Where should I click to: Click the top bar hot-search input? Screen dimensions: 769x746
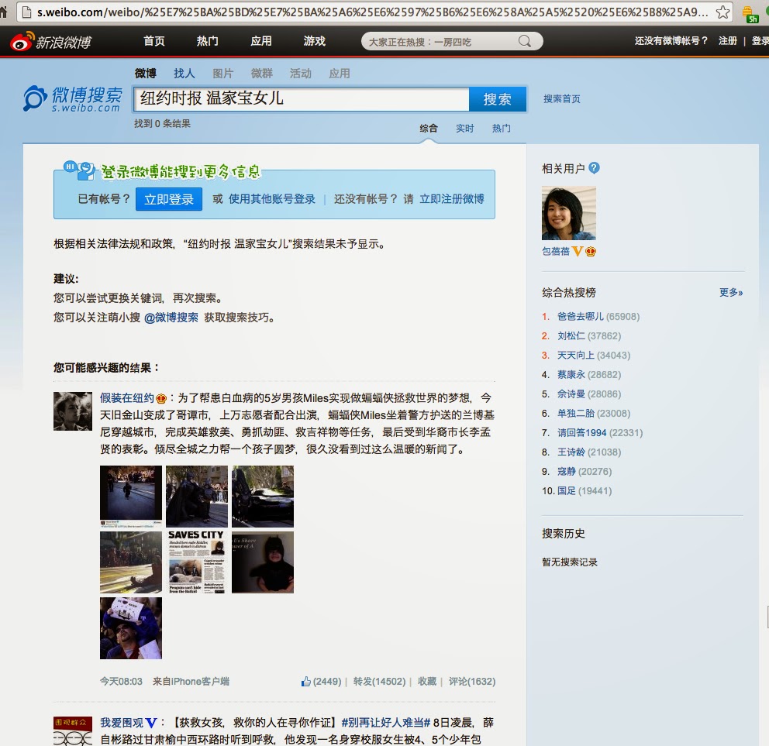click(x=441, y=42)
